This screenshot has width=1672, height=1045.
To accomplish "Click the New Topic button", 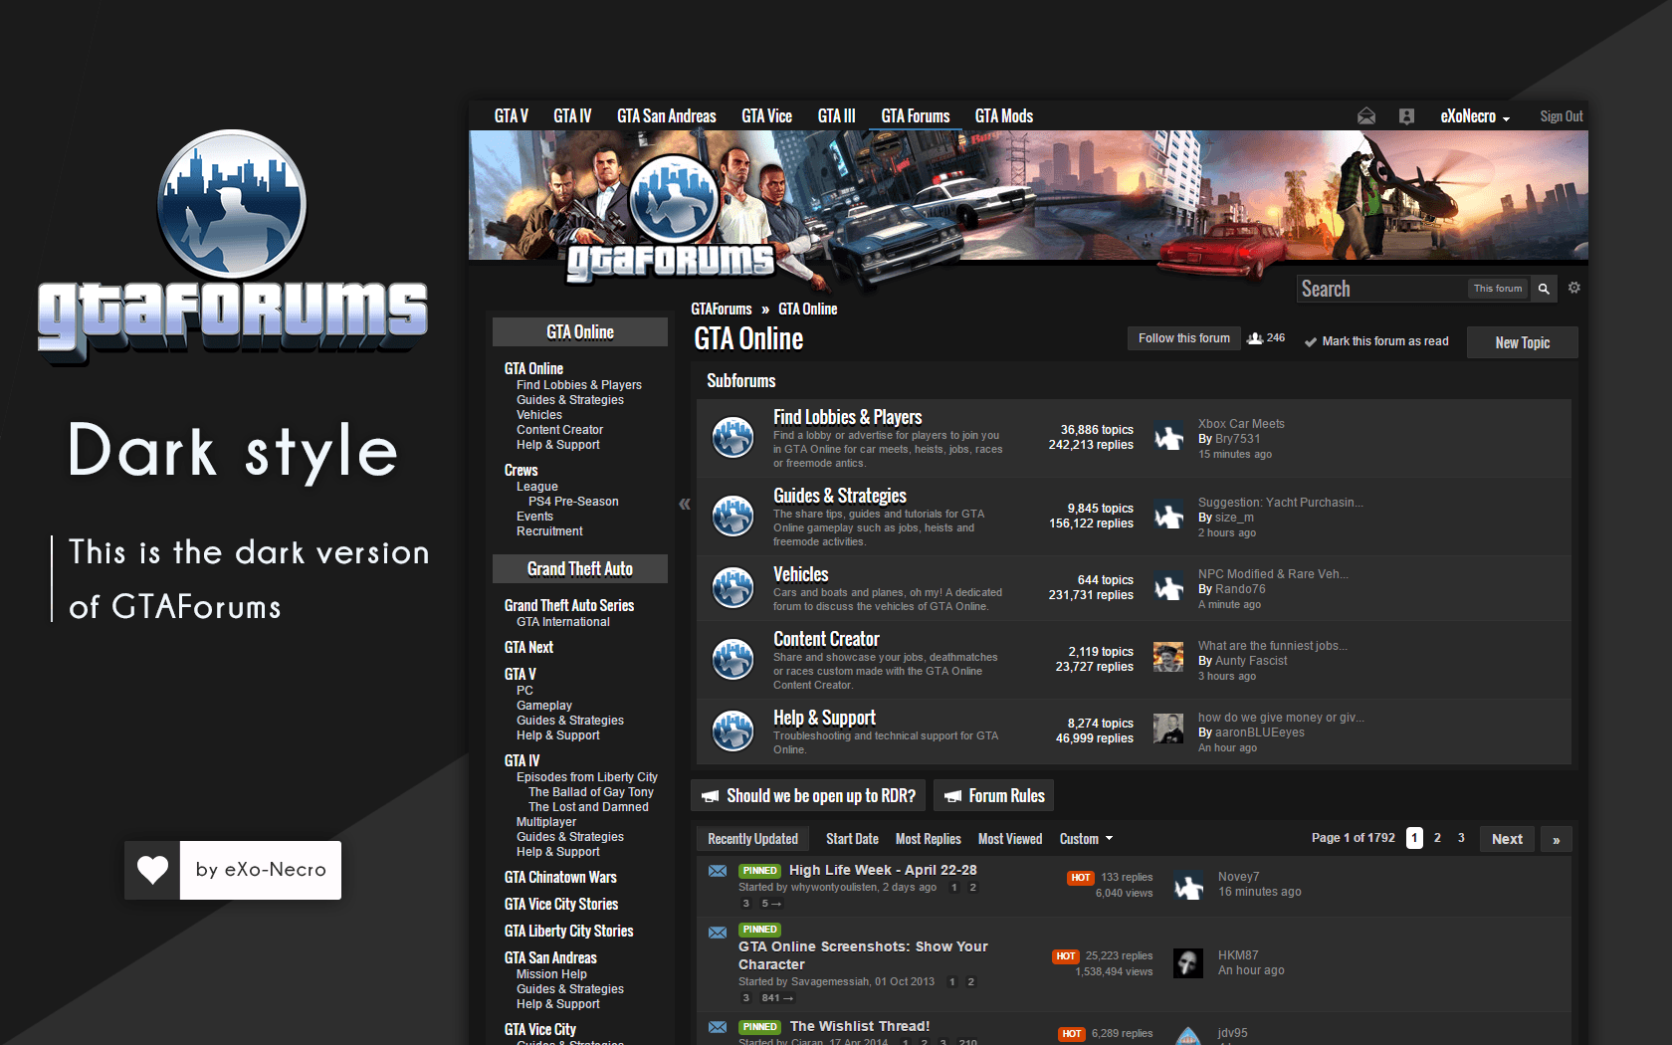I will [1523, 342].
